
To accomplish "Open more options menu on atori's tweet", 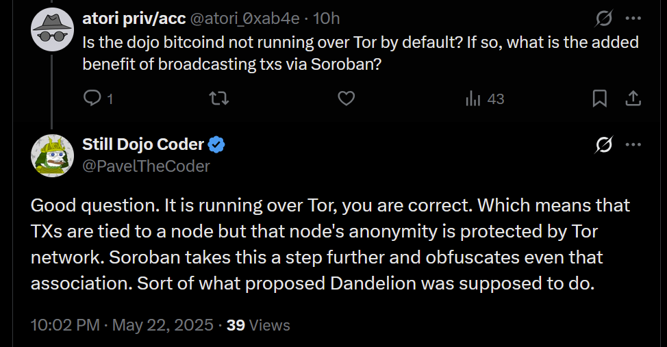I will (634, 18).
